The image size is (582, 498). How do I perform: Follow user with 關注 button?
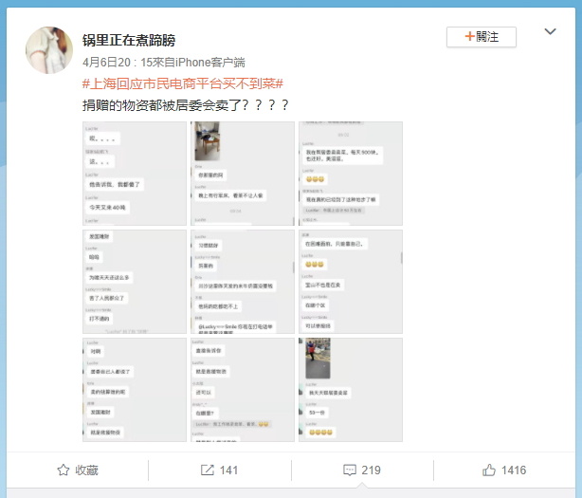[x=481, y=37]
